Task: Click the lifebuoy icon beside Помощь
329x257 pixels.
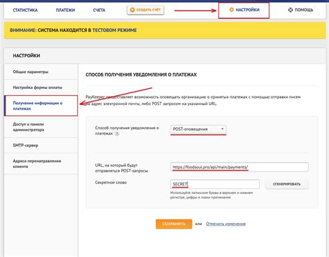Action: point(290,10)
